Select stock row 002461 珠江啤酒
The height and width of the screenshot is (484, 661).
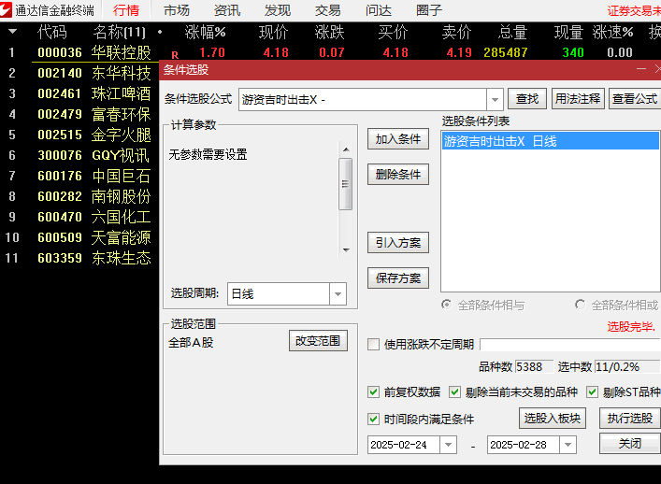79,93
